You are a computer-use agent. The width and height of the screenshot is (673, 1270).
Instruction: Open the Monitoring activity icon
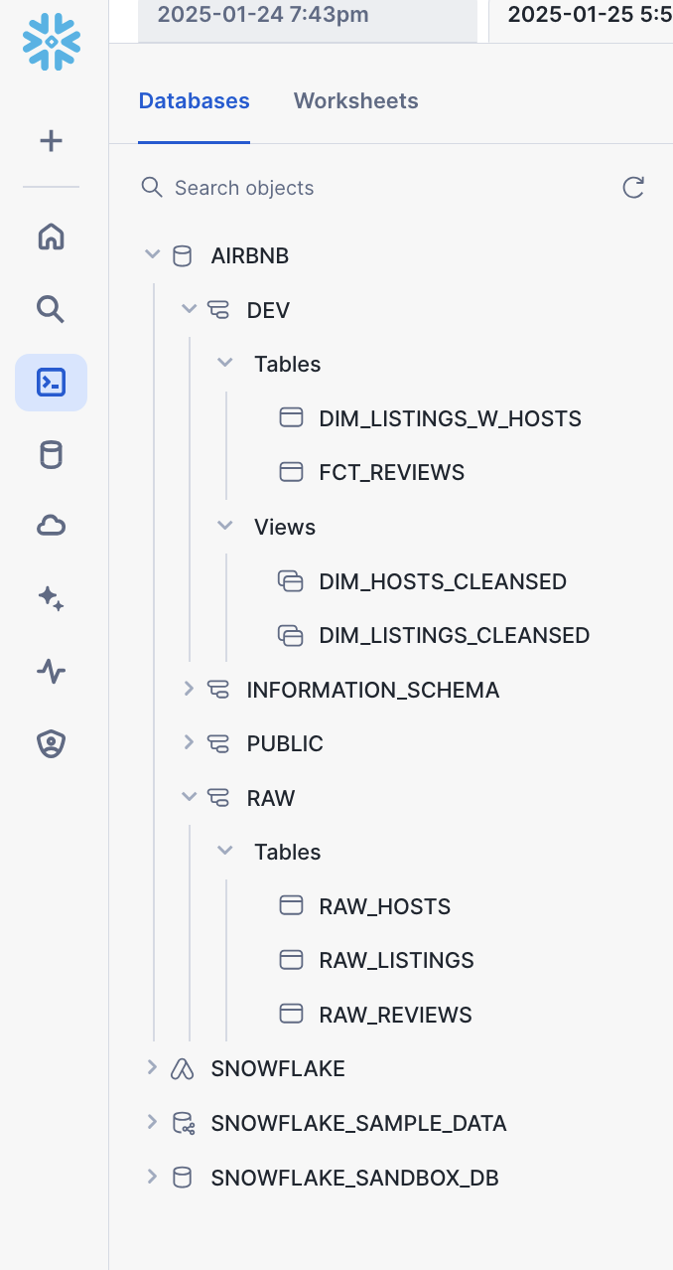51,671
